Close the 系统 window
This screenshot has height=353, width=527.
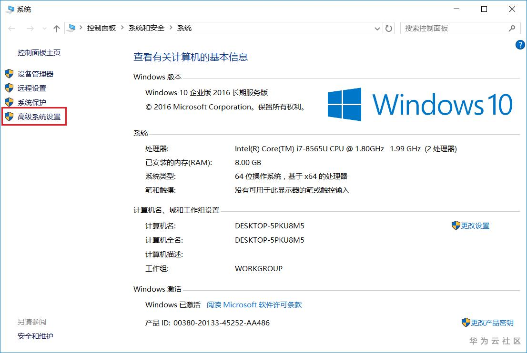click(x=512, y=9)
